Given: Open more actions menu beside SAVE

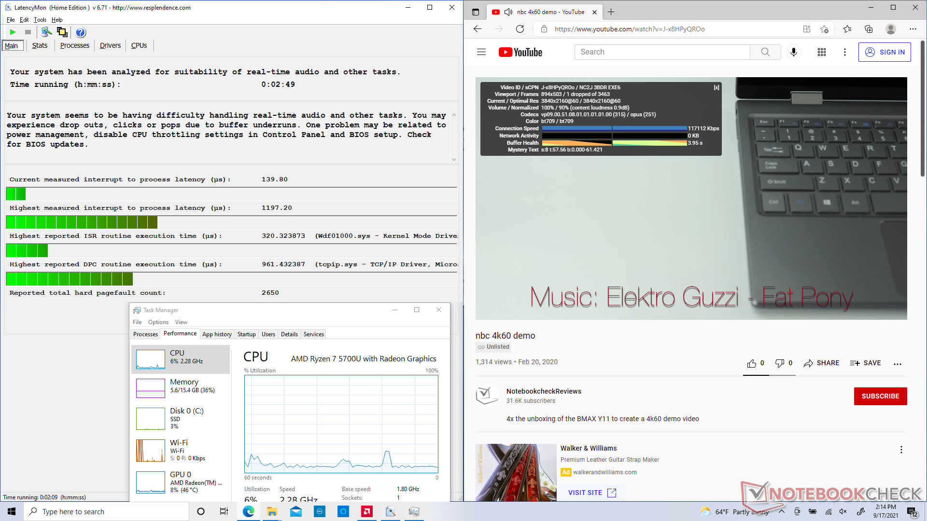Looking at the screenshot, I should coord(897,364).
